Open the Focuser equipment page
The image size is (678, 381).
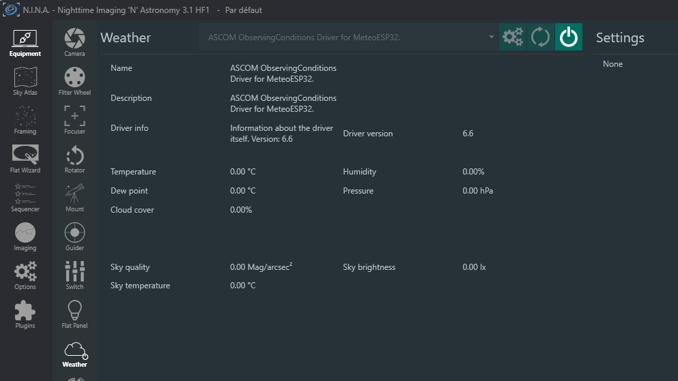coord(74,119)
